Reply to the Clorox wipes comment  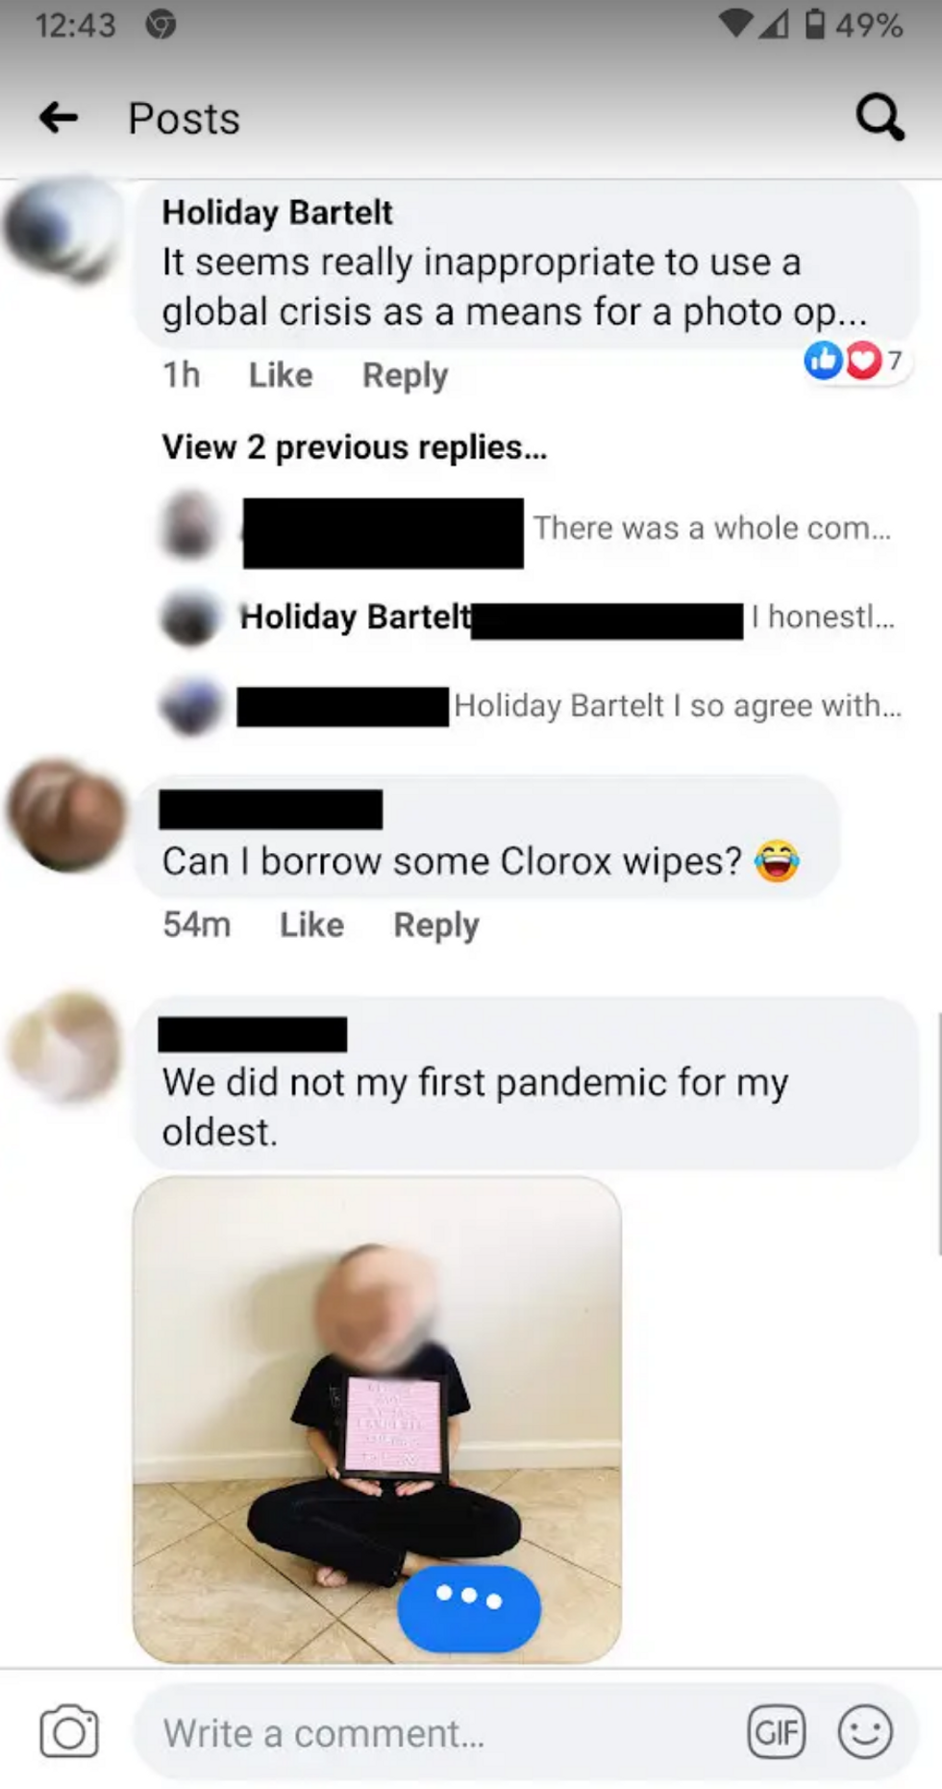(436, 924)
